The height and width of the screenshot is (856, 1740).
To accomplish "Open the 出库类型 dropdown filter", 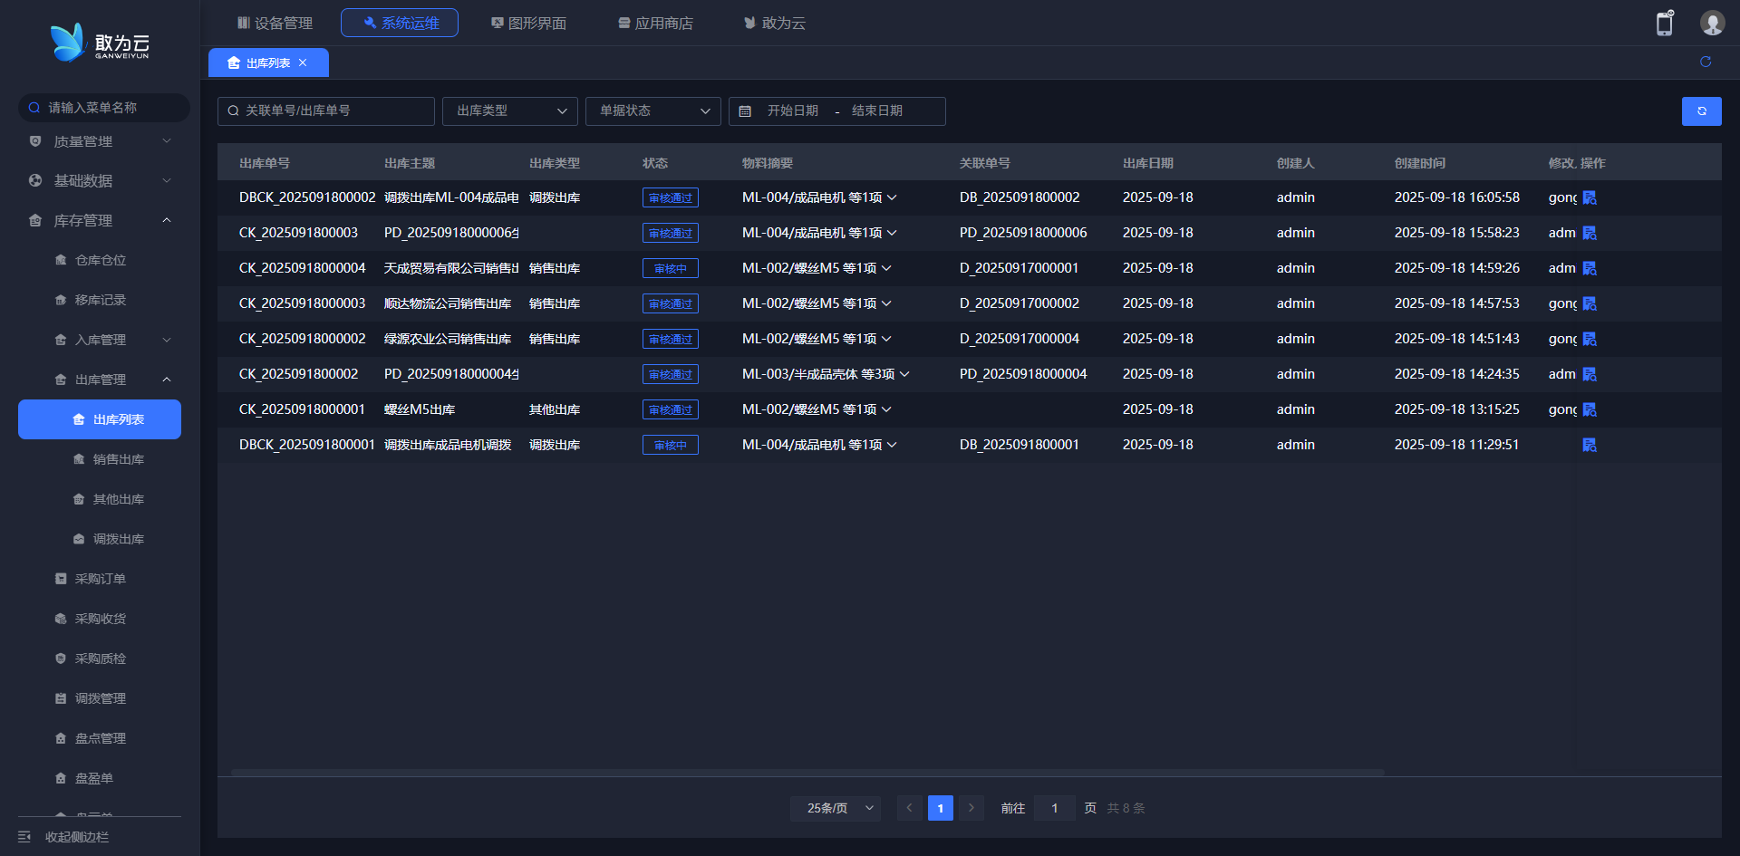I will [509, 111].
